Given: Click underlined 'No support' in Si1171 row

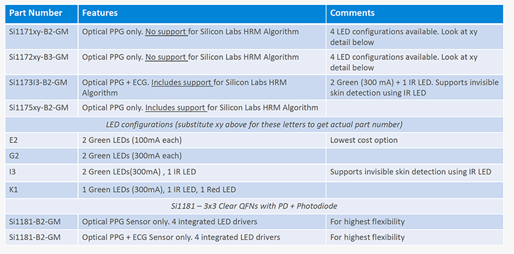Looking at the screenshot, I should tap(167, 32).
